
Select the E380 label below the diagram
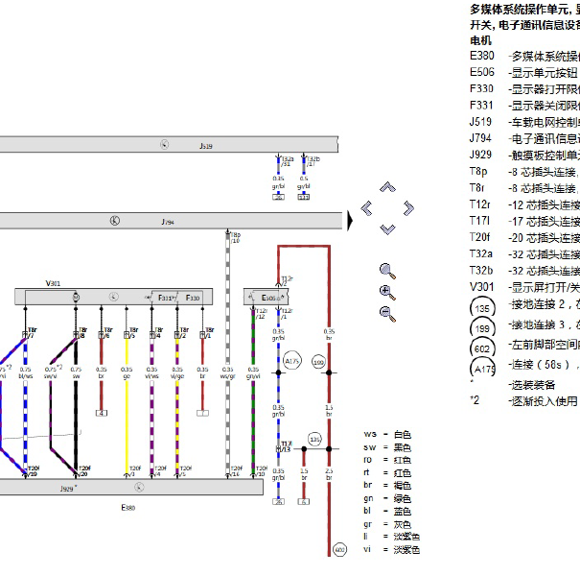128,508
